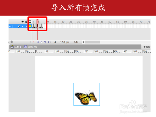Select the Layer 1 layer name

pos(11,27)
